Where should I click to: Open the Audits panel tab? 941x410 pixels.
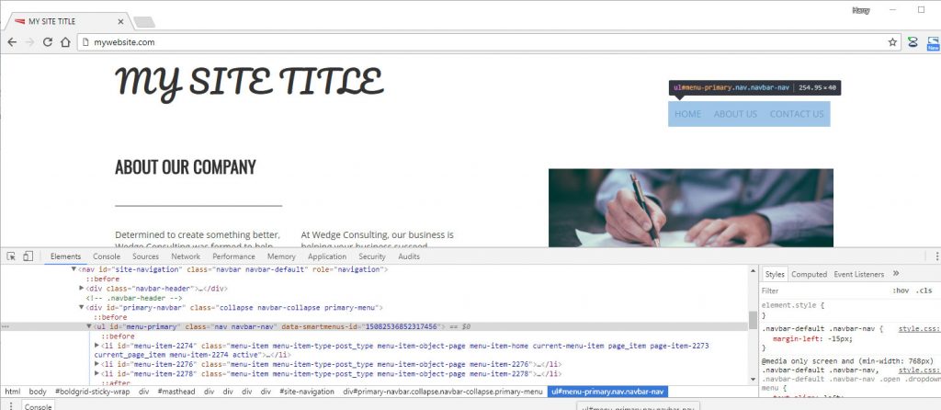pos(409,256)
